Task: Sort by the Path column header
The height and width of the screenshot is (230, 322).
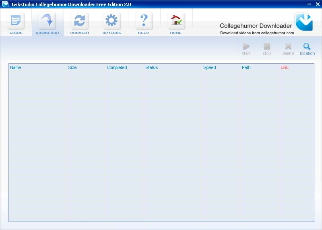Action: coord(246,67)
